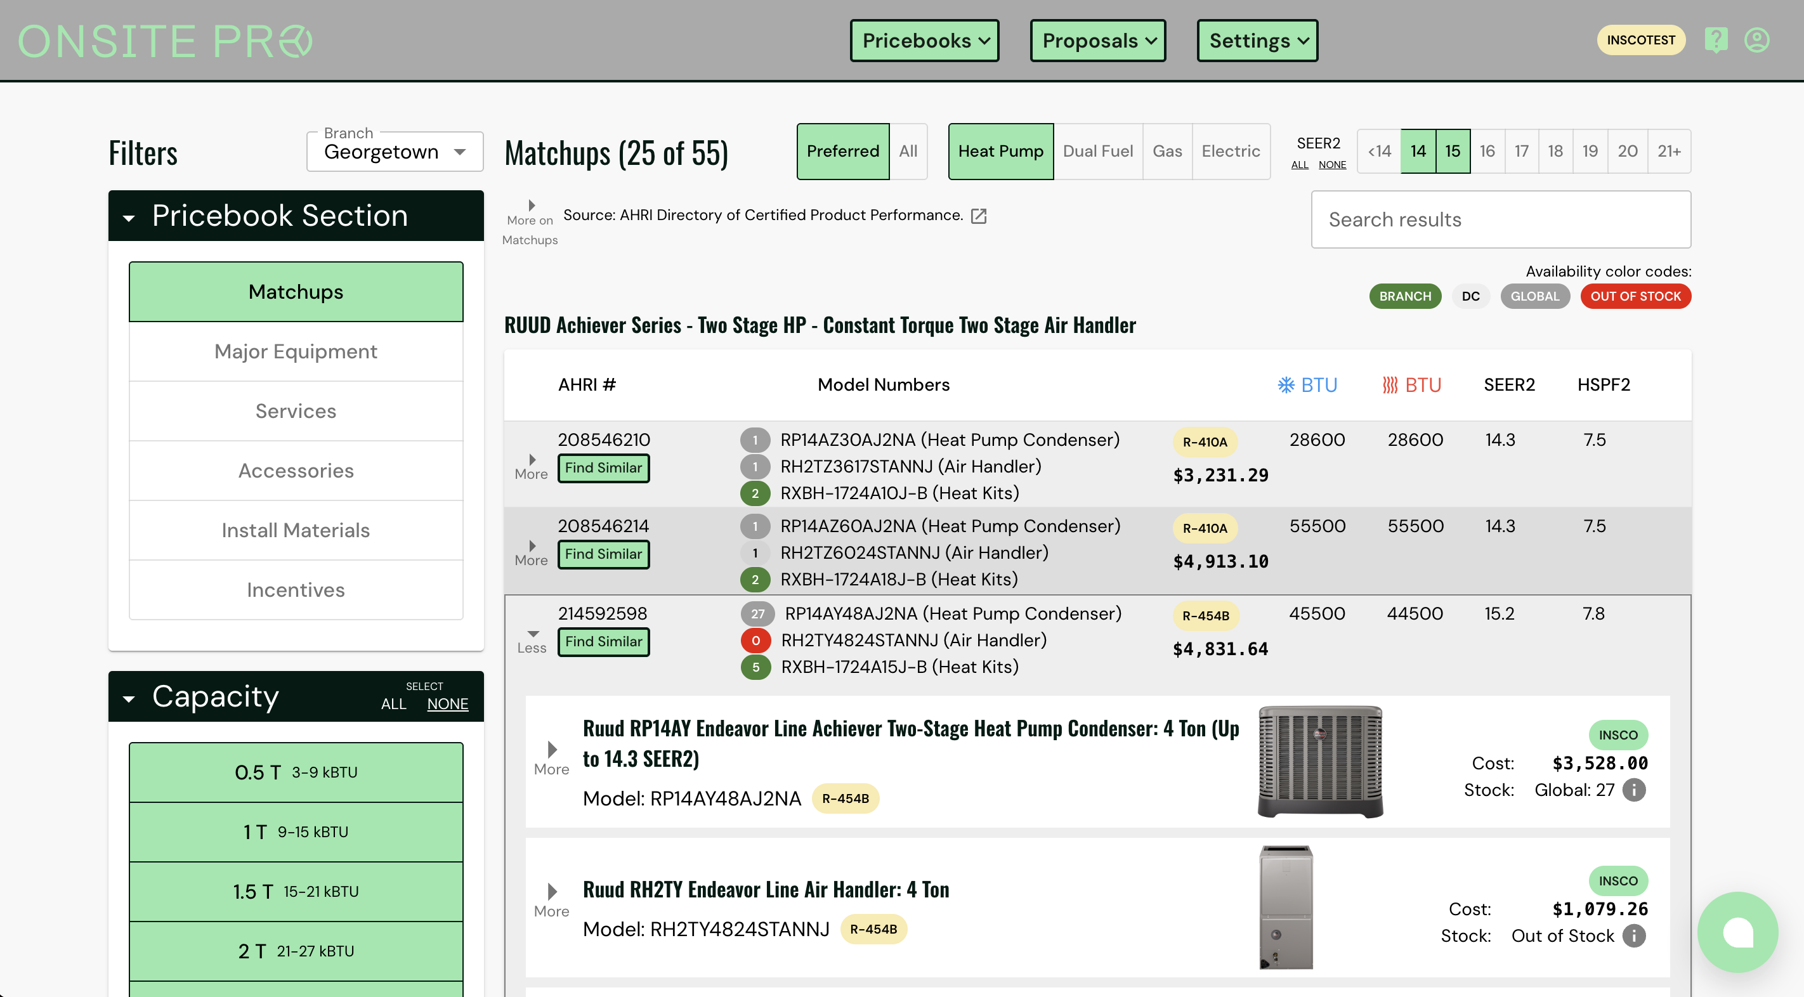The width and height of the screenshot is (1804, 997).
Task: Click the cooling BTU snowflake column header
Action: [x=1307, y=384]
